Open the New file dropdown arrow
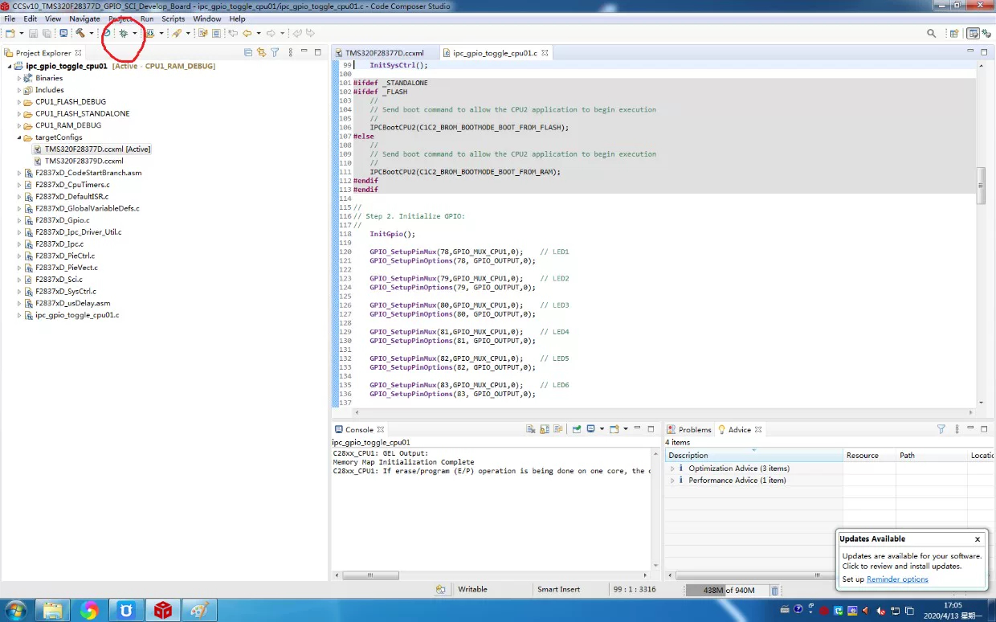Screen dimensions: 996x622 21,34
